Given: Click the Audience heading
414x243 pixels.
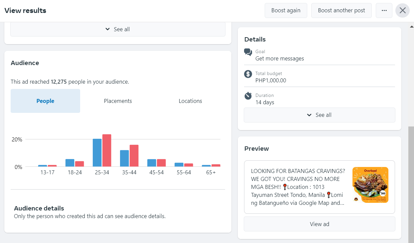Looking at the screenshot, I should tap(25, 63).
